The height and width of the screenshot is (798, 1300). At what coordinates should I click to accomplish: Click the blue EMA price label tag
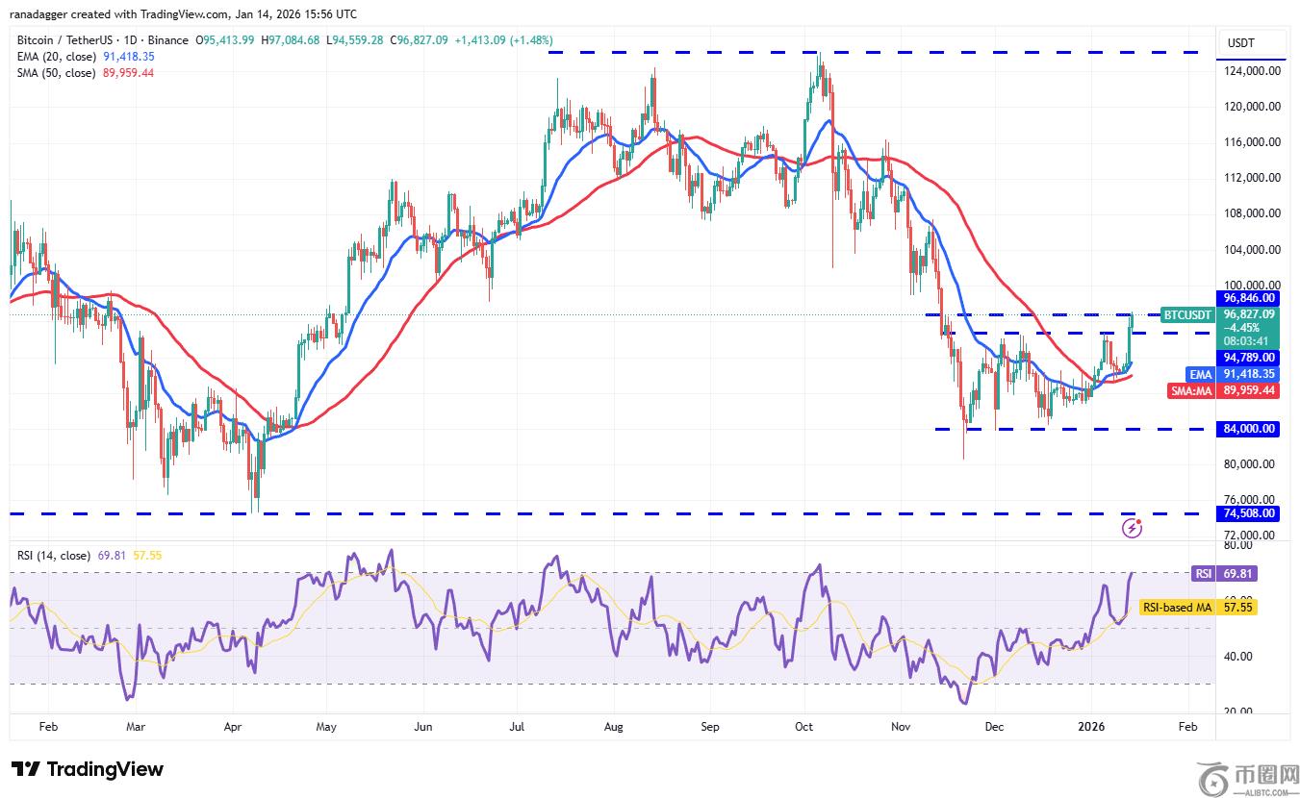(1200, 374)
